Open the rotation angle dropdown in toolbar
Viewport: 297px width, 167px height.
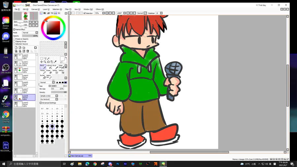[x=124, y=13]
